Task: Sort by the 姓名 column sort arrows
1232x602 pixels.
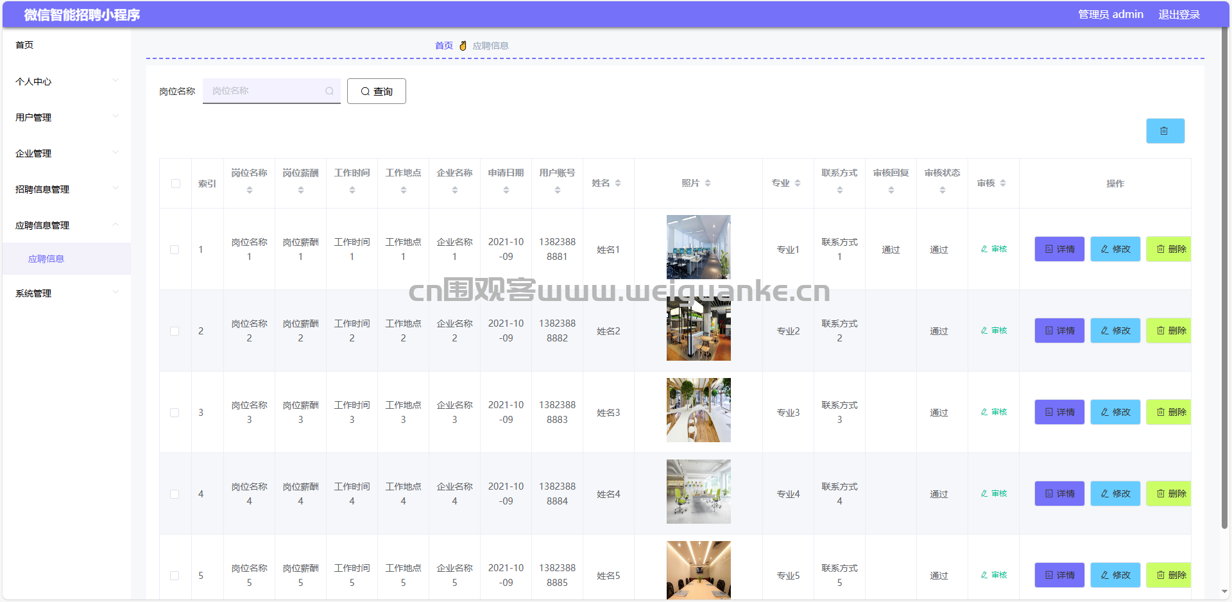Action: coord(617,184)
